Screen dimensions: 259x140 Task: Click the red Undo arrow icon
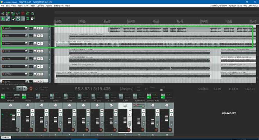click(23, 13)
